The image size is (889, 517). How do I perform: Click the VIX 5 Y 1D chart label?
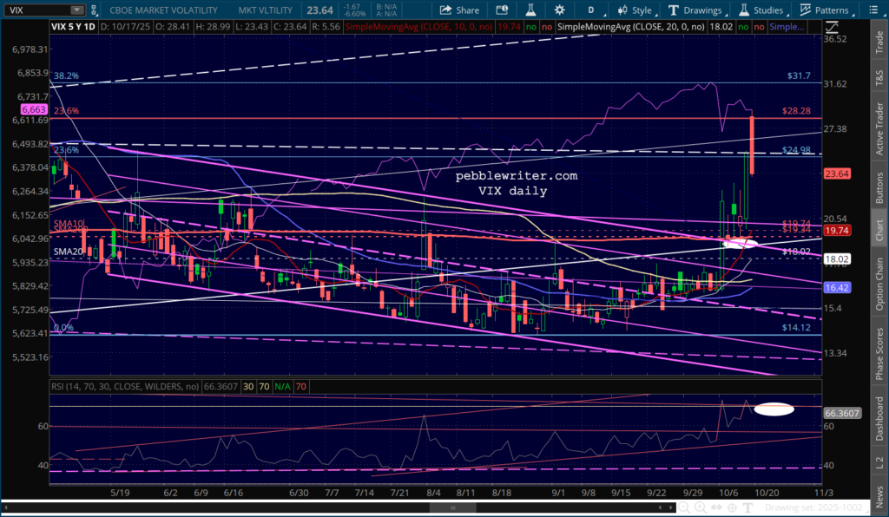[73, 27]
